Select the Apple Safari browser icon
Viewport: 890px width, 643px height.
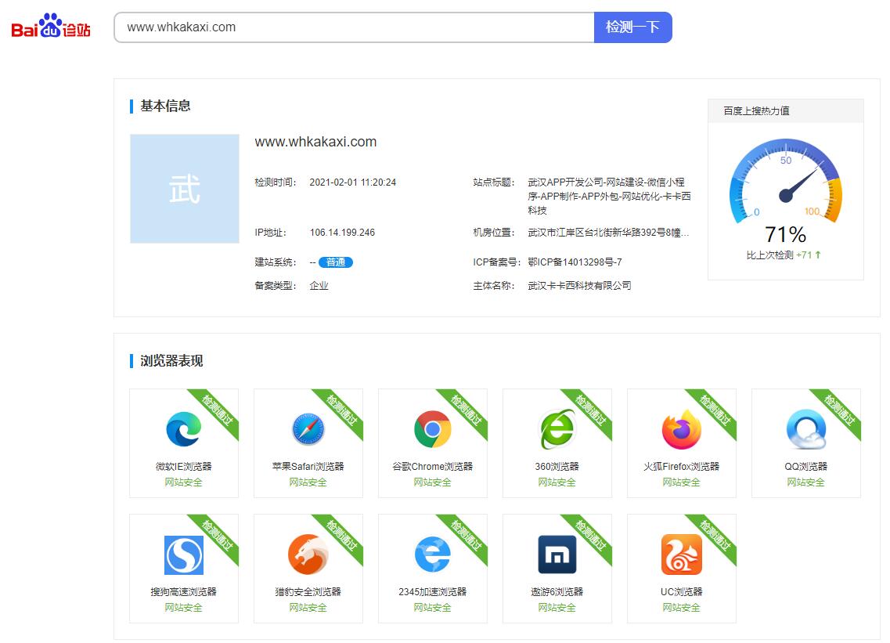pos(308,429)
